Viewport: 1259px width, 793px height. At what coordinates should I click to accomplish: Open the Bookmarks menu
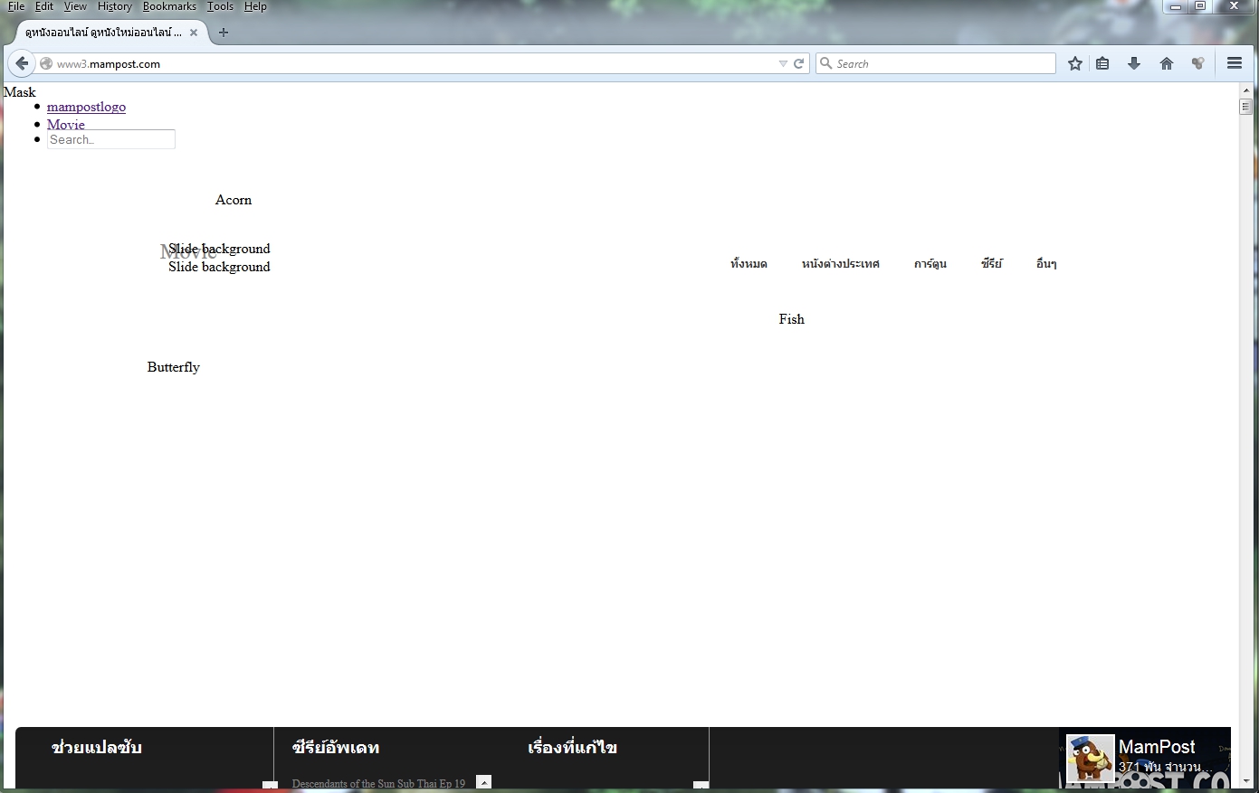tap(169, 6)
